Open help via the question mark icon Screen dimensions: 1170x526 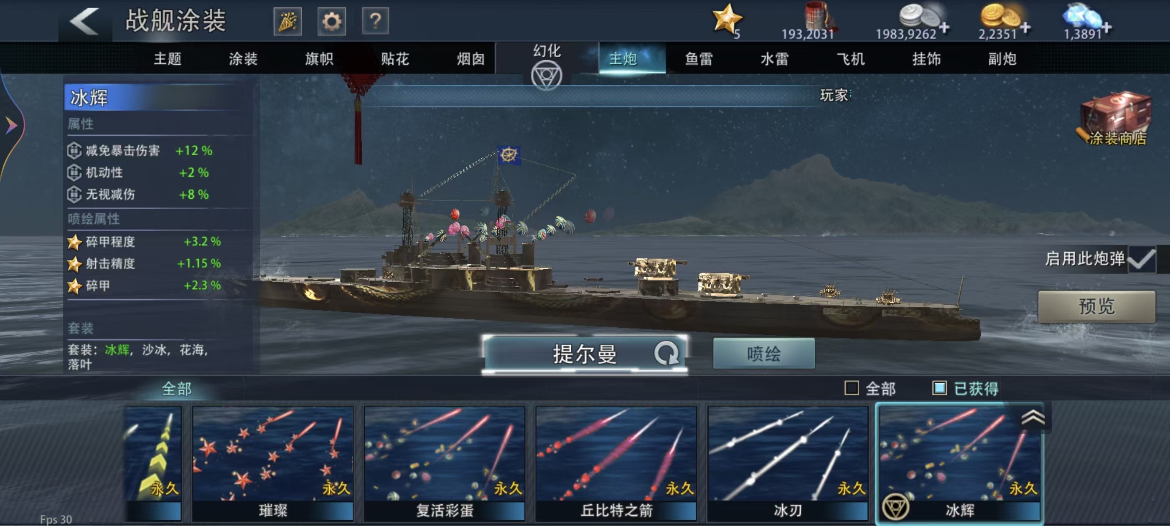(x=375, y=21)
